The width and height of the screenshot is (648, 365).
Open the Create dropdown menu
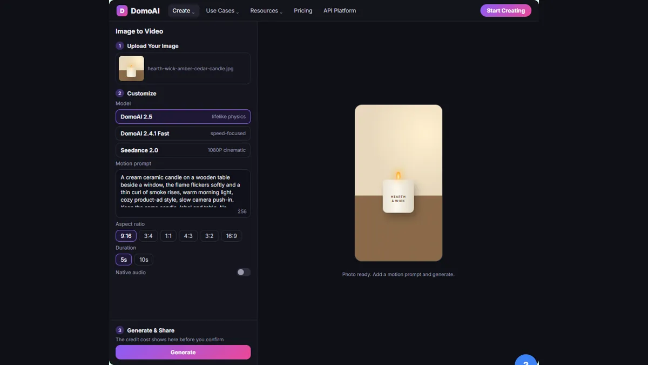pos(184,11)
